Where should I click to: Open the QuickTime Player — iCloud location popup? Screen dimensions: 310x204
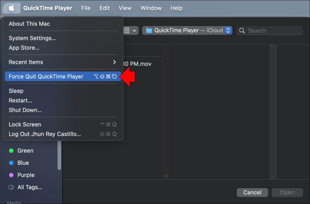[187, 31]
